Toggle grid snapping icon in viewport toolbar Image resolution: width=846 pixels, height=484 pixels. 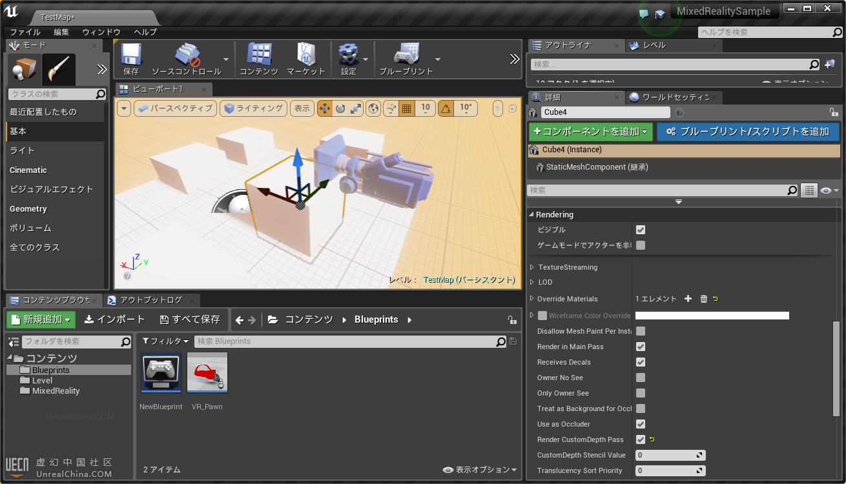(x=406, y=108)
